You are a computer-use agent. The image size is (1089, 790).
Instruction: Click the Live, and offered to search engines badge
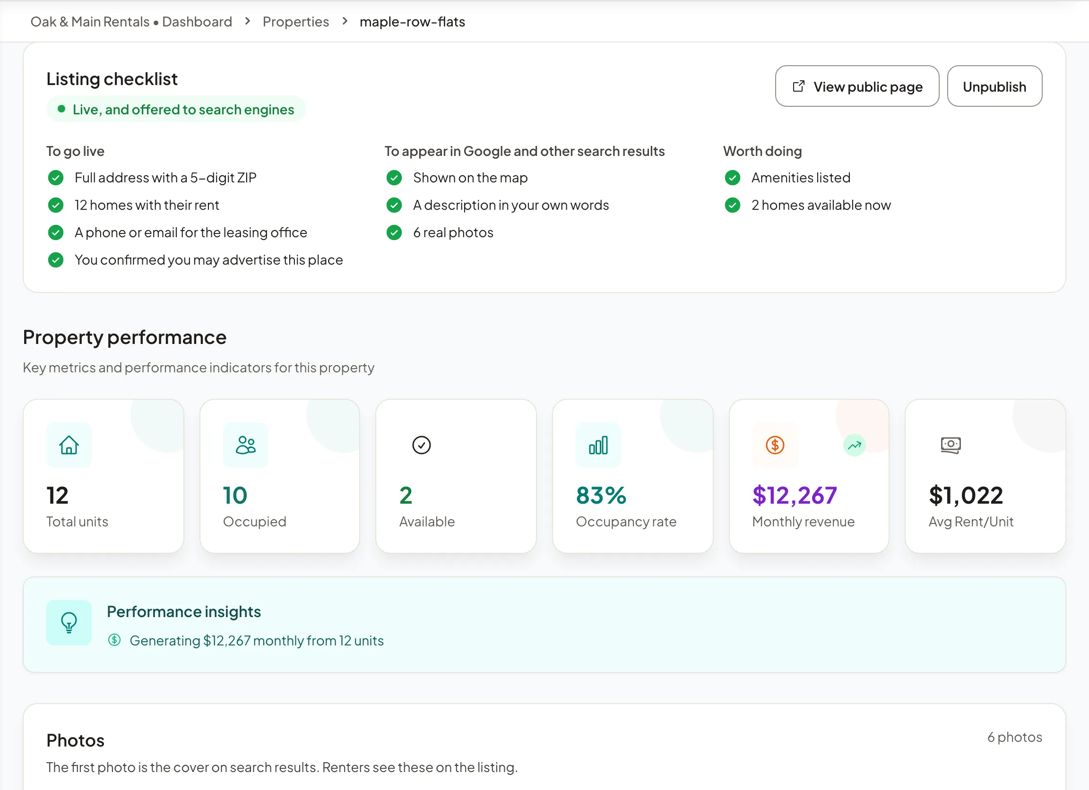pyautogui.click(x=176, y=110)
